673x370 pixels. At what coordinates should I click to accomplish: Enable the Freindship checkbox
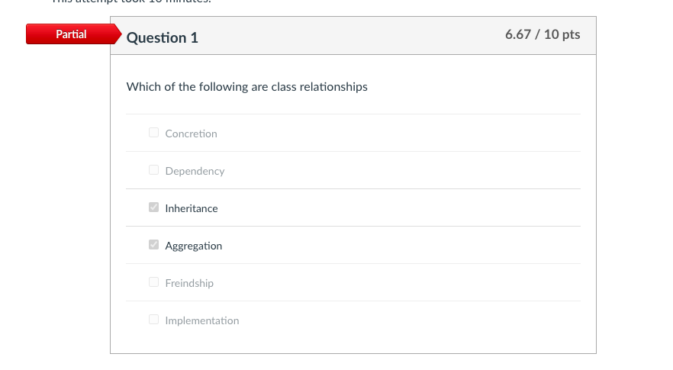point(154,282)
